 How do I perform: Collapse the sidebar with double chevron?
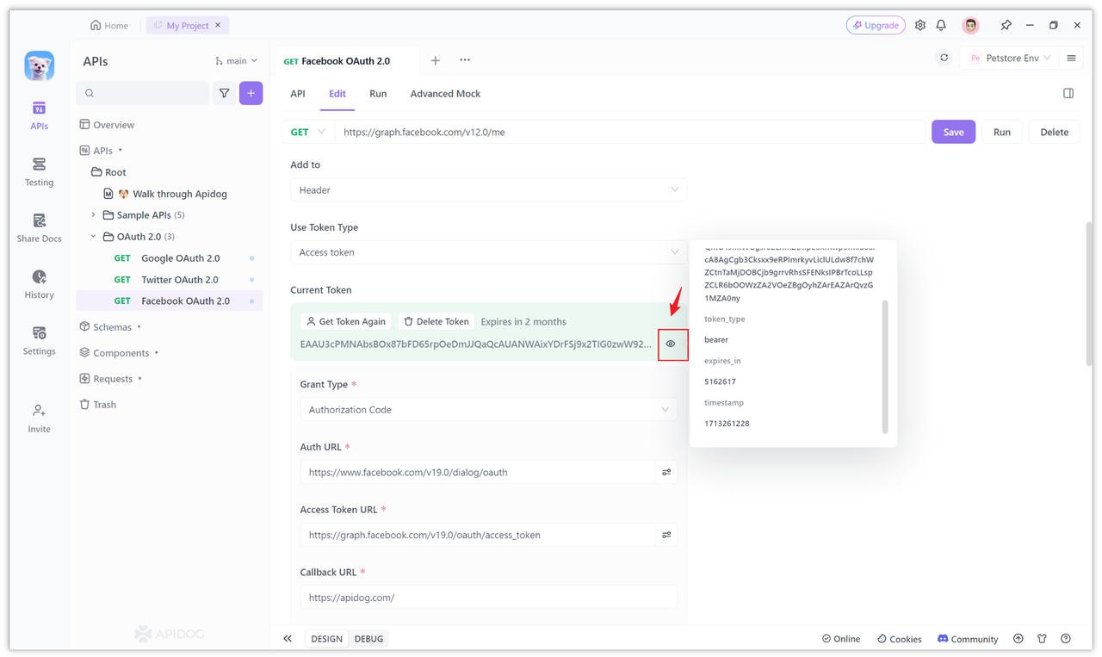pos(288,638)
